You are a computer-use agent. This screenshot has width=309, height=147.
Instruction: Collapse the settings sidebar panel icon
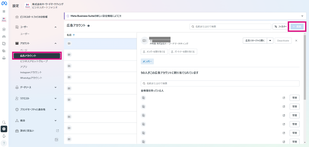pos(56,140)
